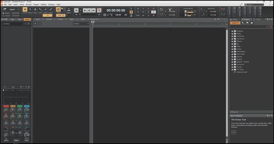Toggle the Low EQ band on

click(x=6, y=106)
